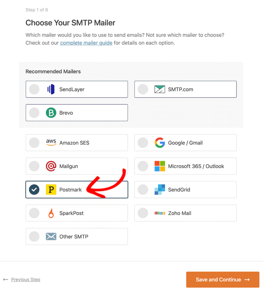Select the Google / Gmail radio button
Screen dimensions: 263x292
pos(143,143)
